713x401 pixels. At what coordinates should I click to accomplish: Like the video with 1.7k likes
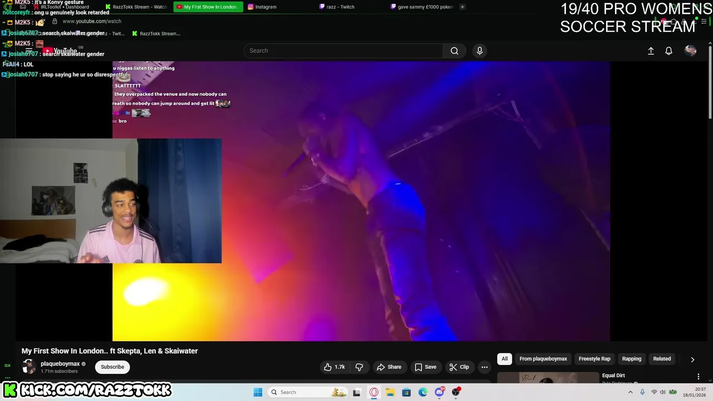[x=334, y=367]
